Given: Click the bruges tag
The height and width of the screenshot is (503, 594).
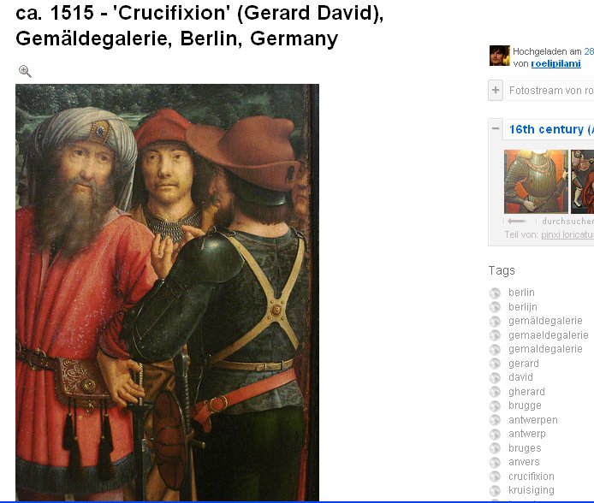Looking at the screenshot, I should [x=525, y=448].
